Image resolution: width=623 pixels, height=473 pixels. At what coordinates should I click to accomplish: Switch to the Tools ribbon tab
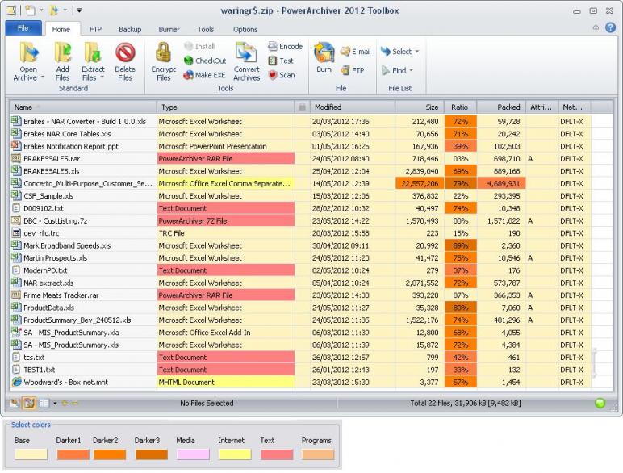click(206, 29)
